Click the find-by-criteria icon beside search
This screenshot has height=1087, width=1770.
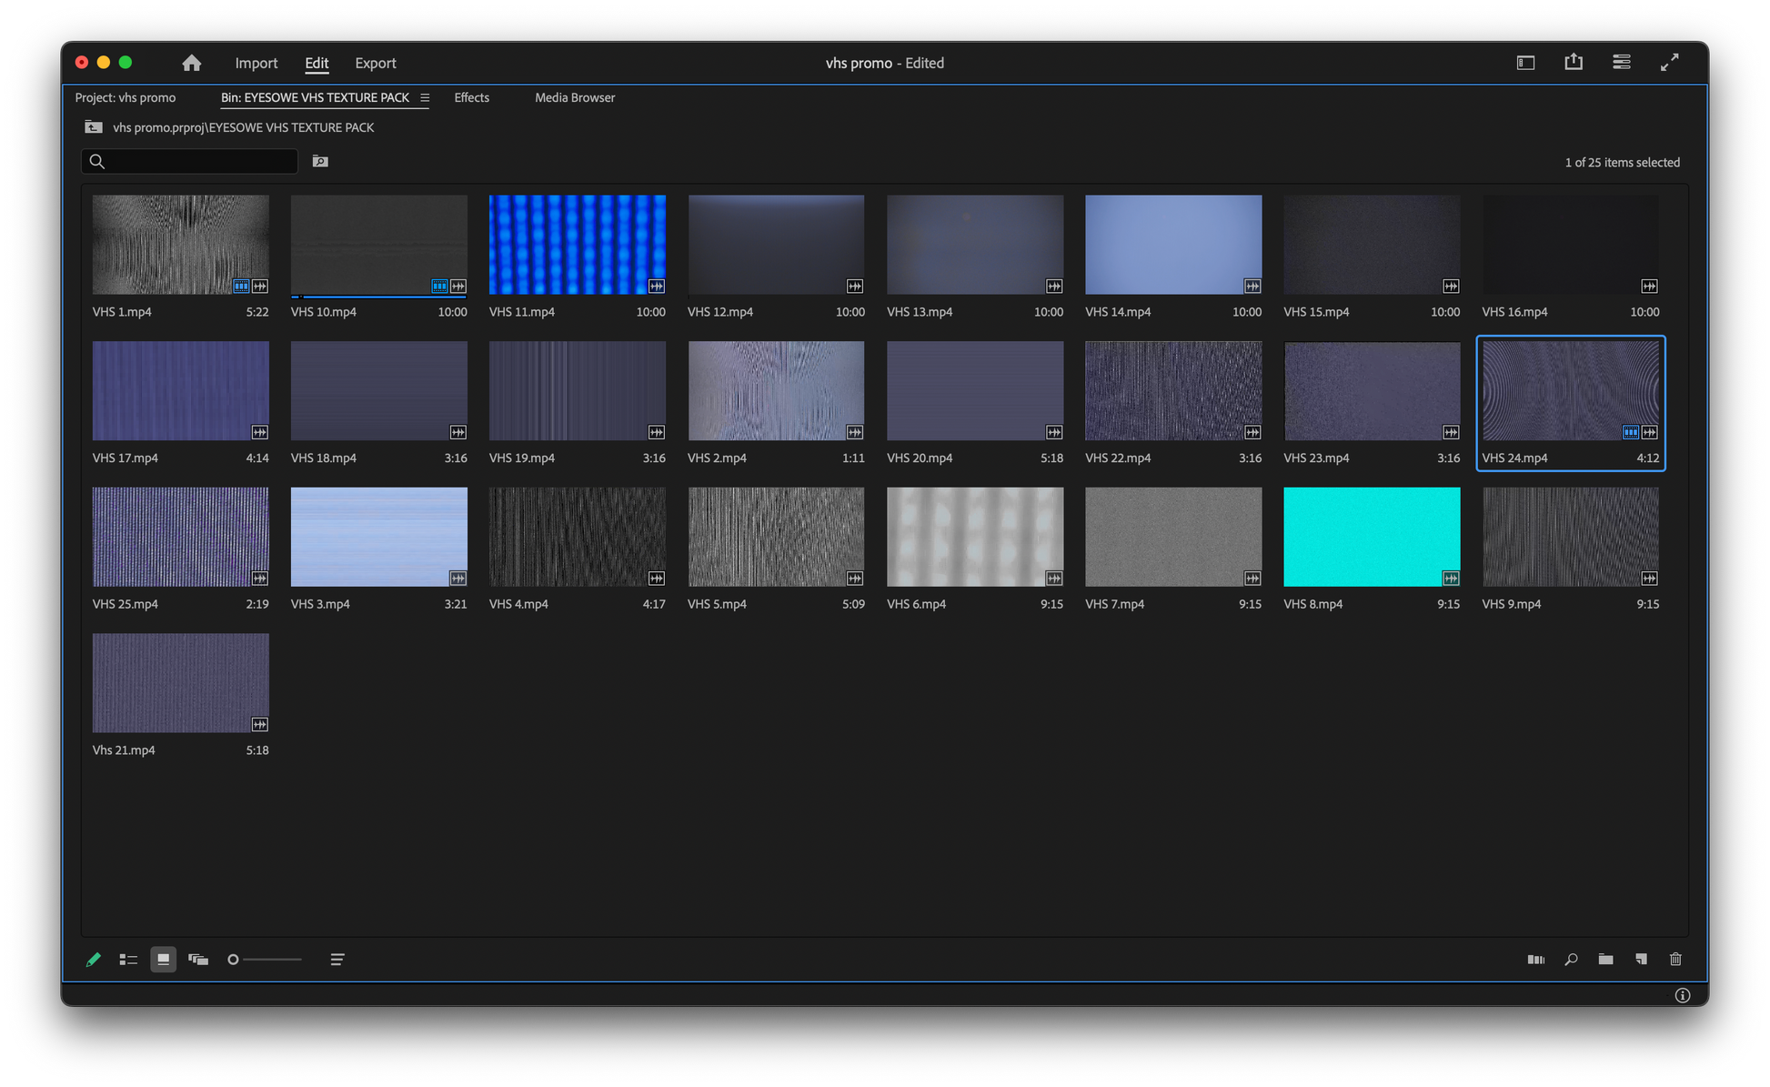click(x=320, y=162)
